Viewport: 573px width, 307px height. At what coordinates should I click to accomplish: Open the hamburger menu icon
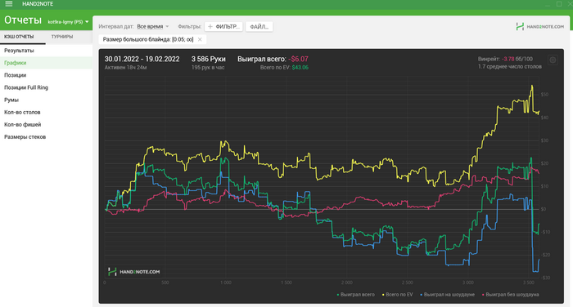click(9, 4)
